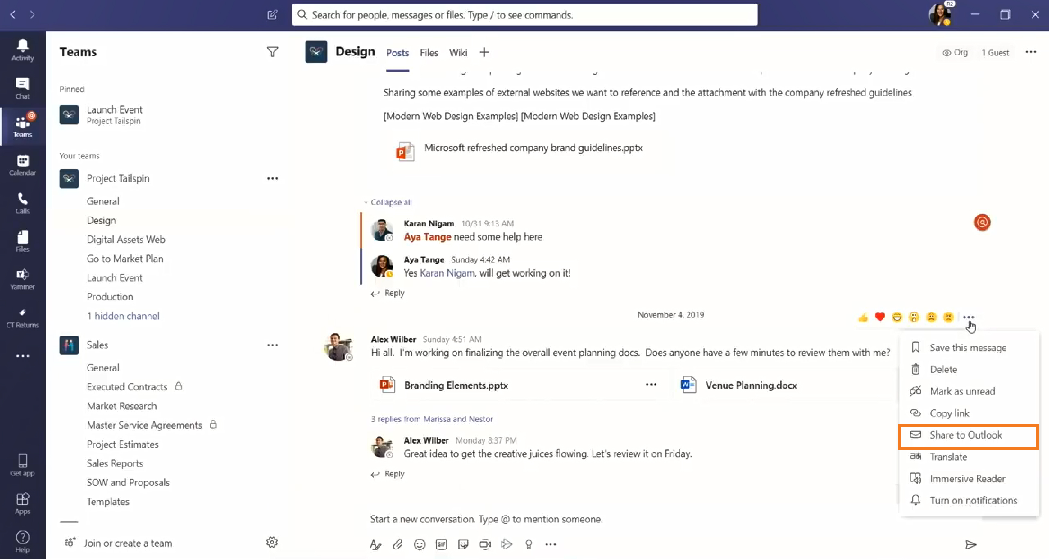This screenshot has width=1049, height=559.
Task: Filter the teams list
Action: pos(272,52)
